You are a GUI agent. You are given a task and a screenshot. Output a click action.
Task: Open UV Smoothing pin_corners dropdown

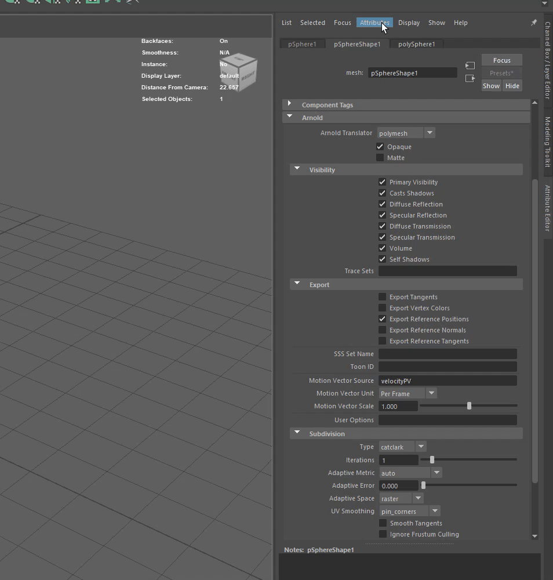click(410, 511)
